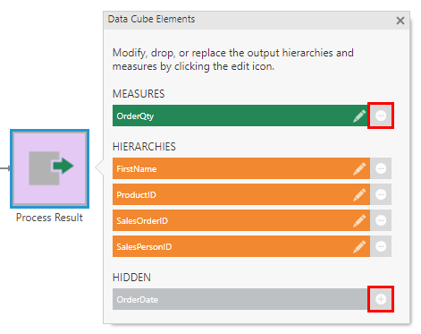Edit SalesOrderID using its pencil icon
The image size is (421, 334).
click(359, 220)
